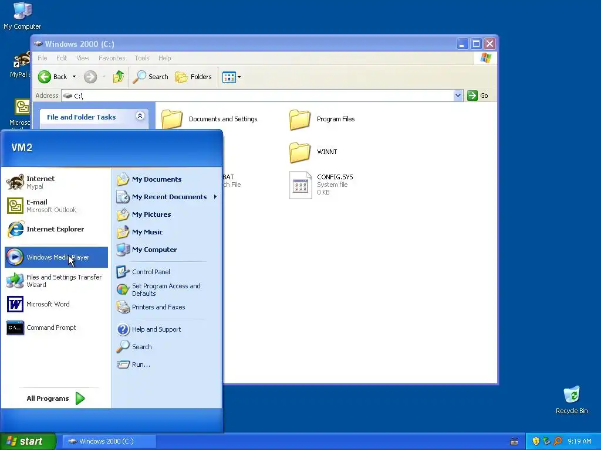Image resolution: width=601 pixels, height=450 pixels.
Task: Click the 9:19 AM clock
Action: 579,441
